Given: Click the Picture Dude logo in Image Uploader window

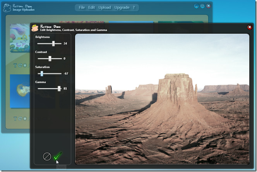Looking at the screenshot, I should [7, 8].
